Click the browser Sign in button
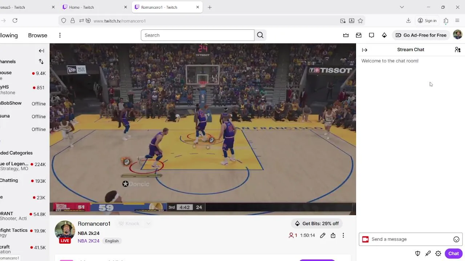The width and height of the screenshot is (465, 261). coord(427,21)
